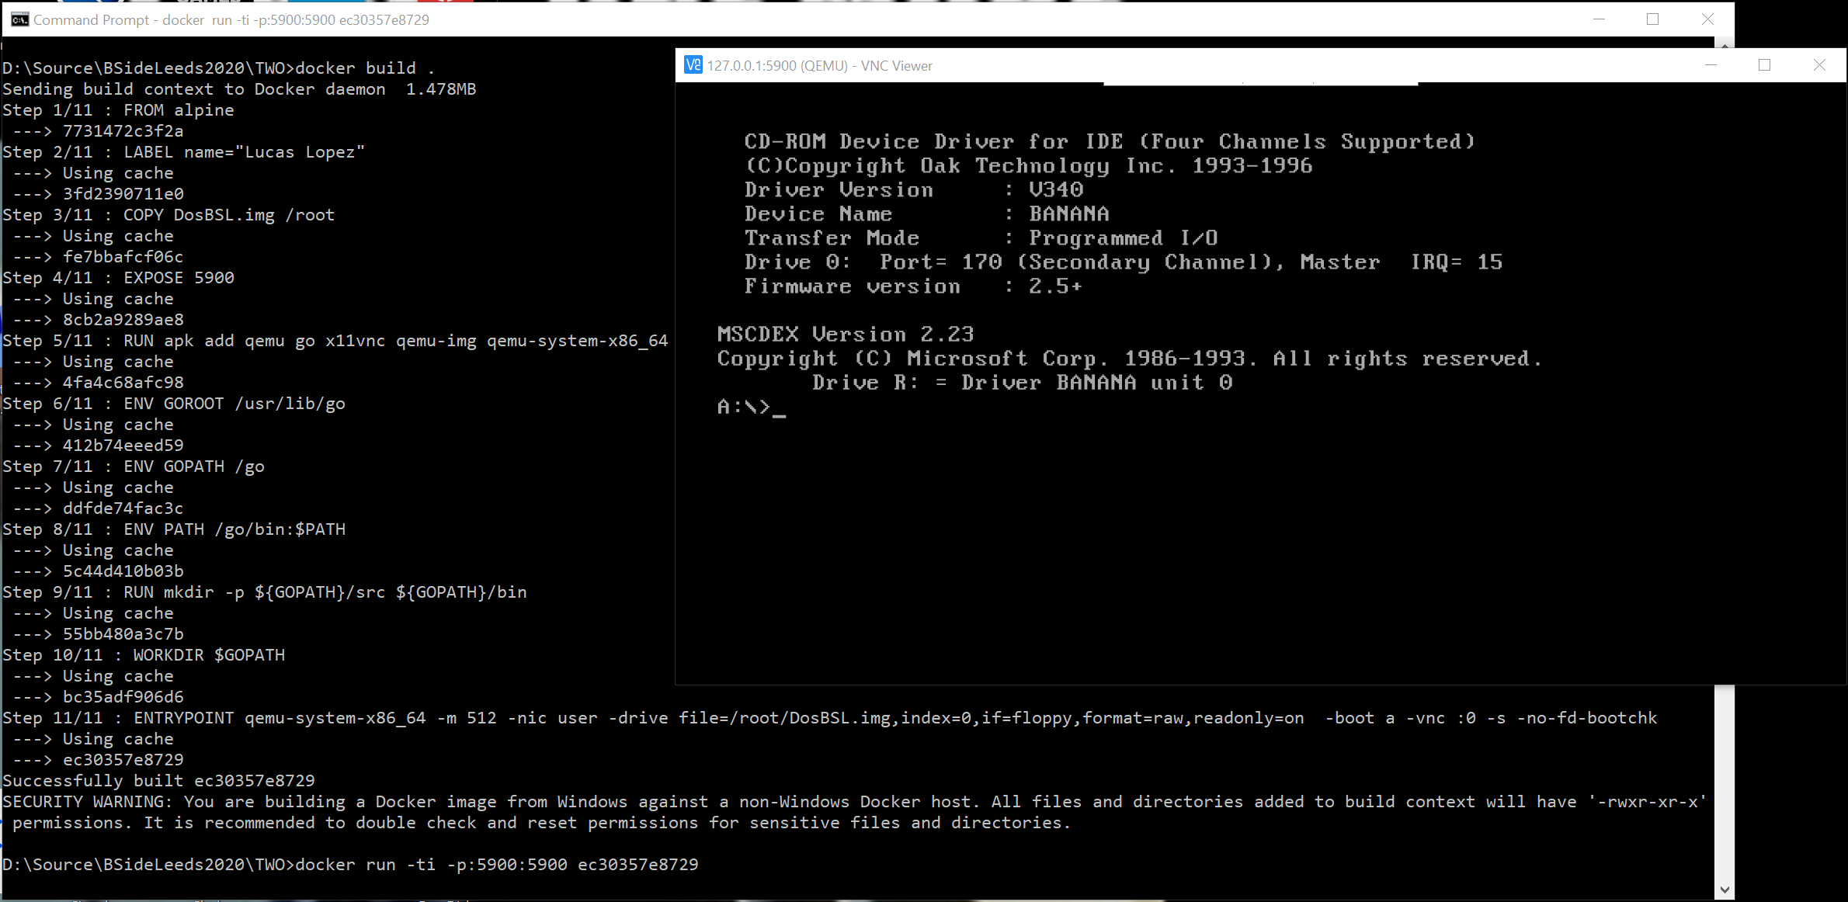
Task: Close the Command Prompt window
Action: 1707,19
